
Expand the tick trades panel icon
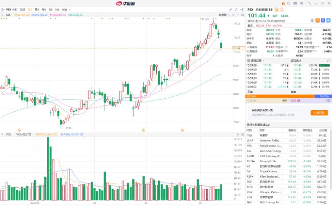(328, 60)
